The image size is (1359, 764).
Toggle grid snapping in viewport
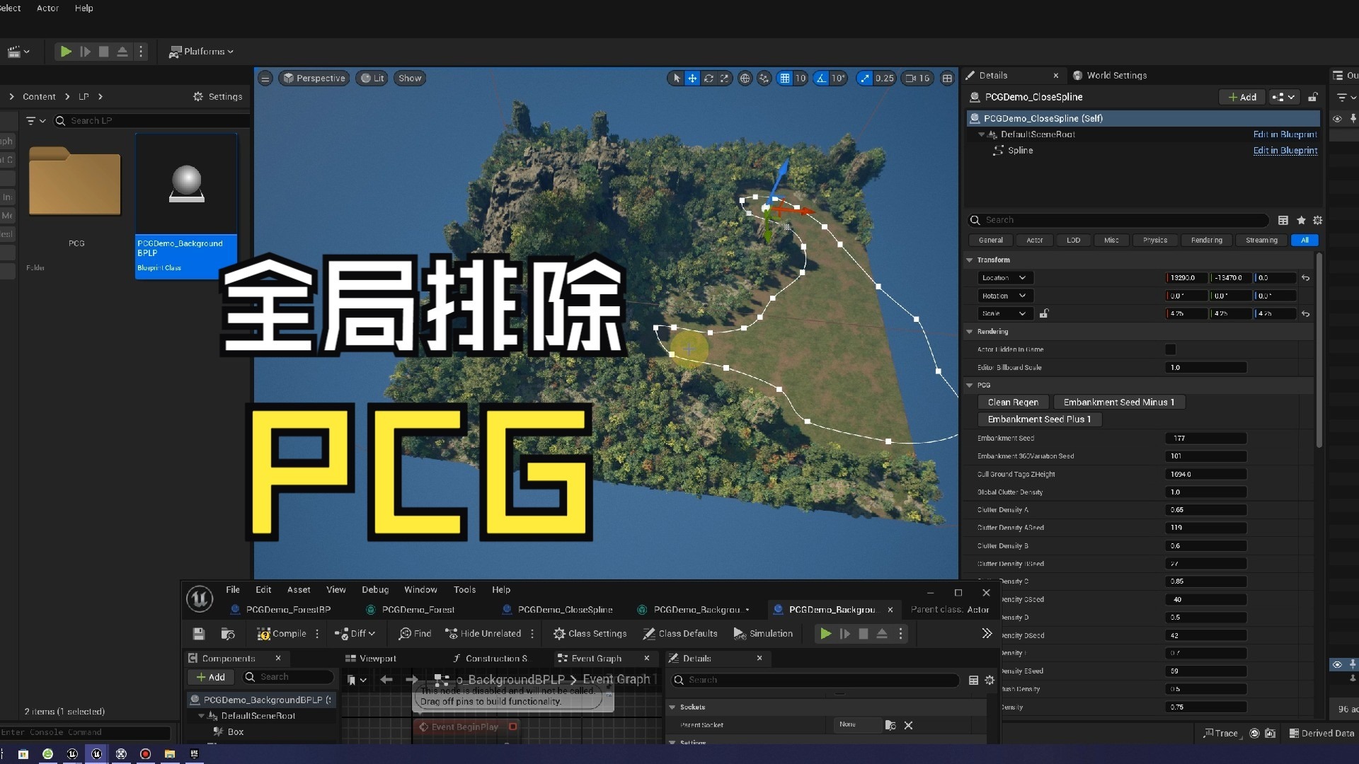tap(784, 79)
